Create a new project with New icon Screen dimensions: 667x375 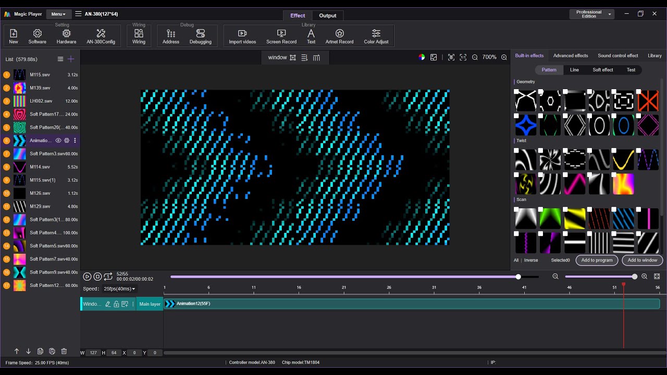point(14,36)
